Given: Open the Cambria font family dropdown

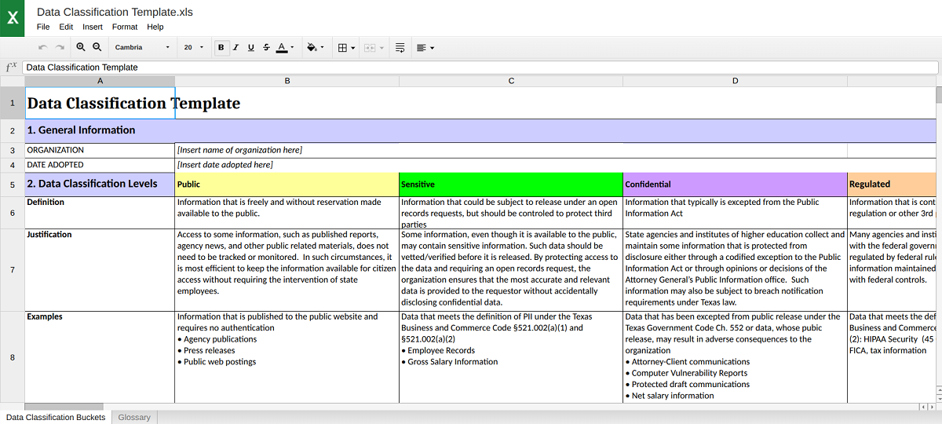Looking at the screenshot, I should click(x=142, y=48).
